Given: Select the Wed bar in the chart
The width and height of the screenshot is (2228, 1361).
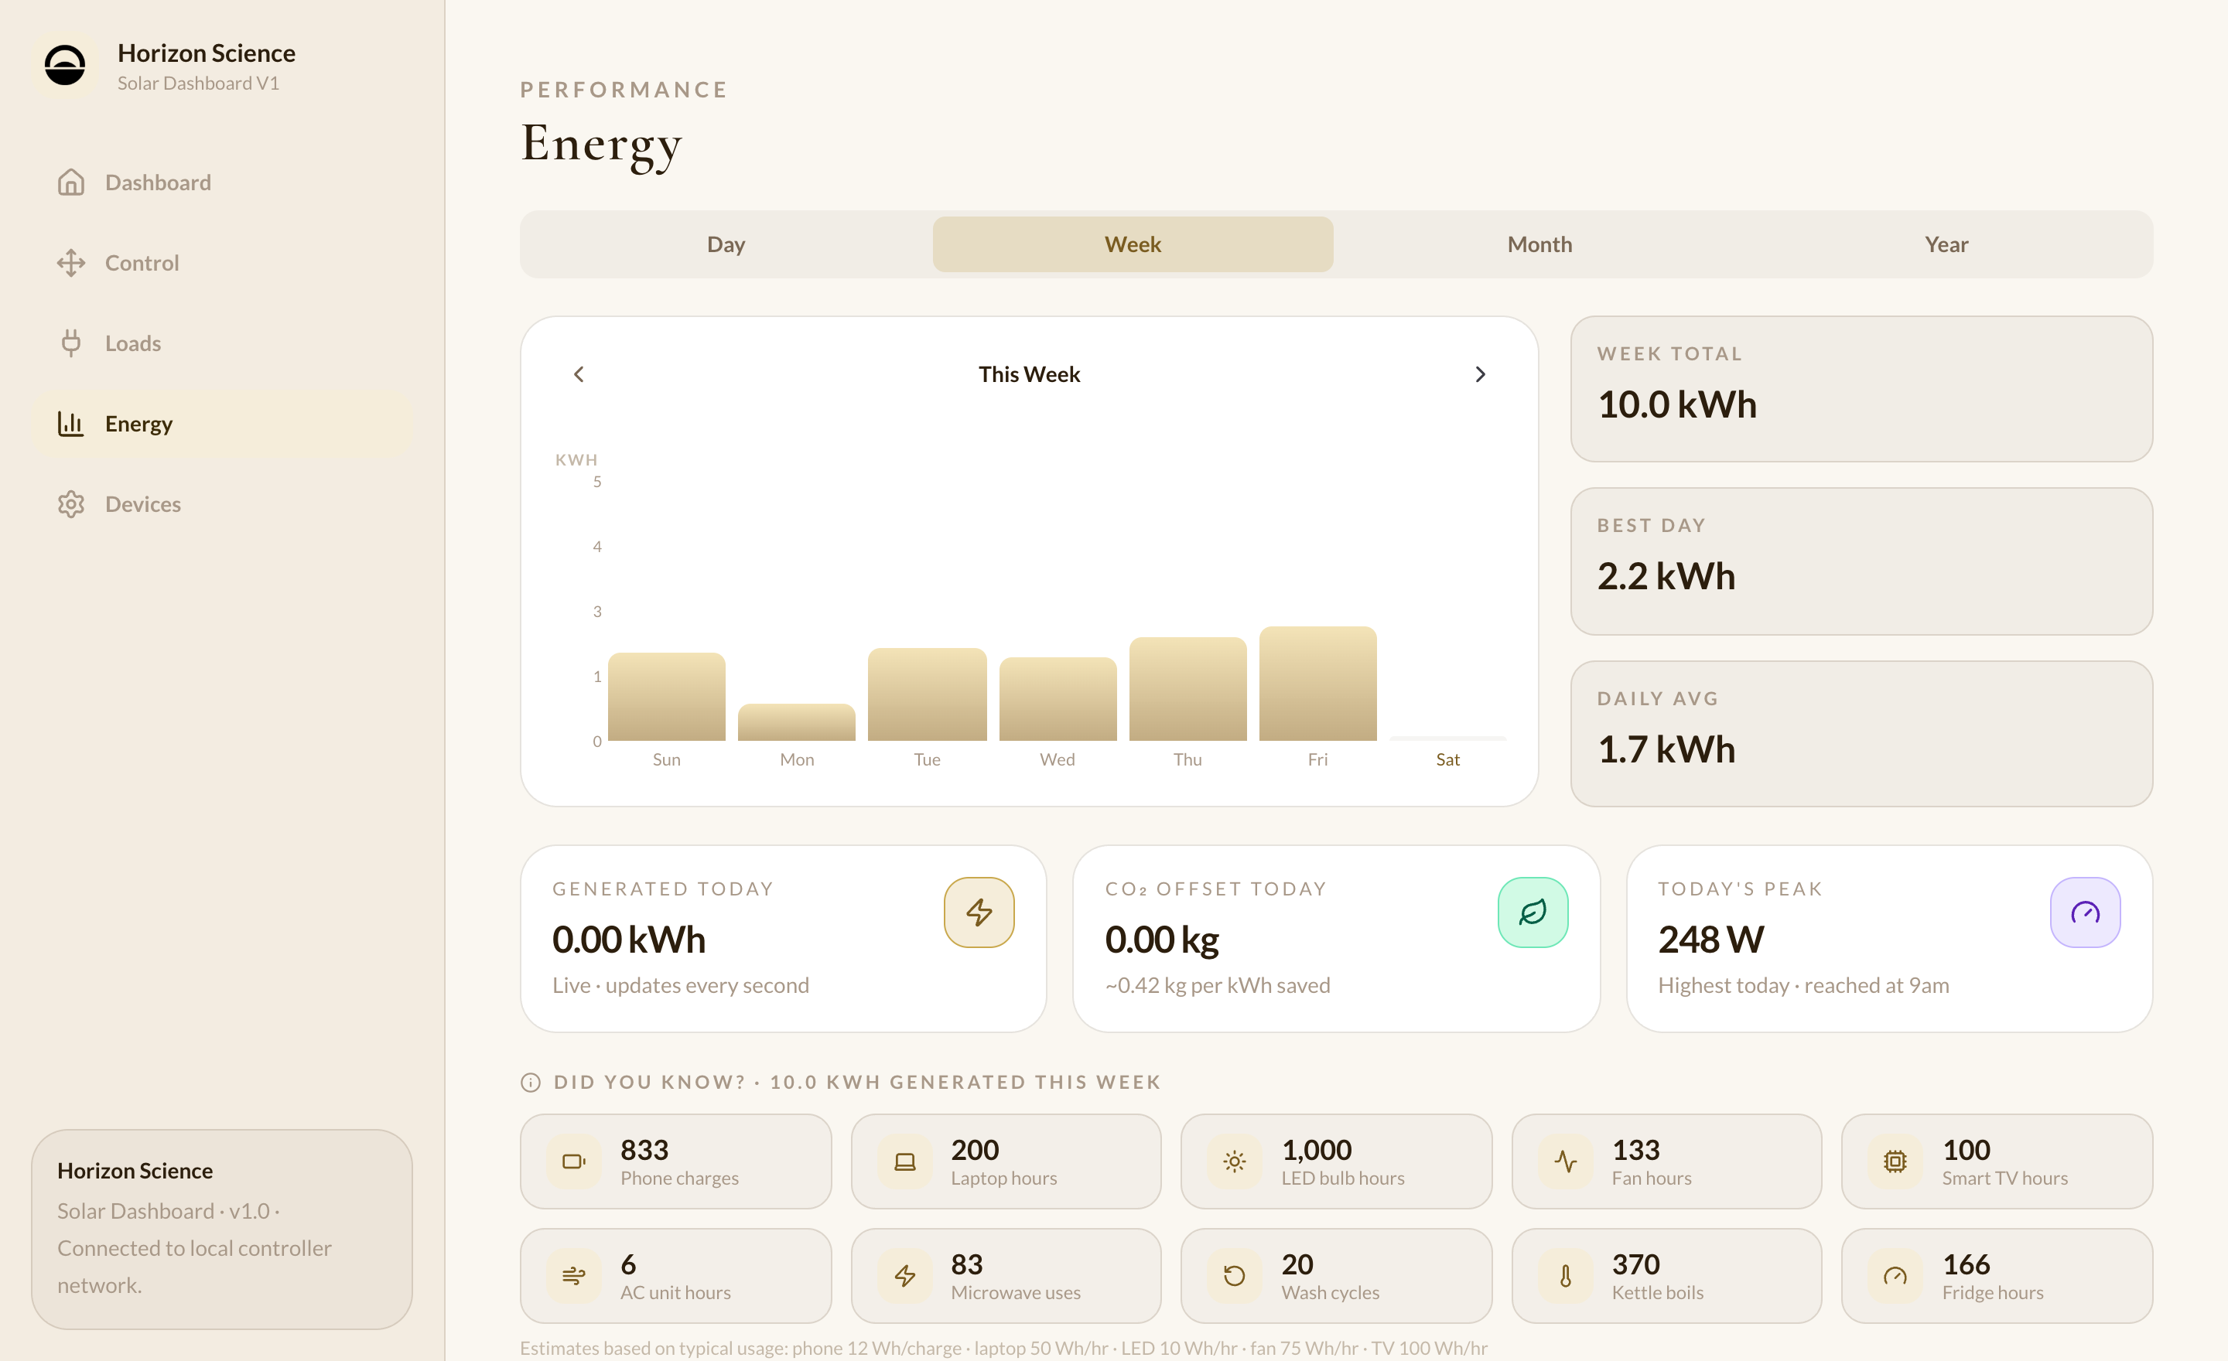Looking at the screenshot, I should (1058, 698).
